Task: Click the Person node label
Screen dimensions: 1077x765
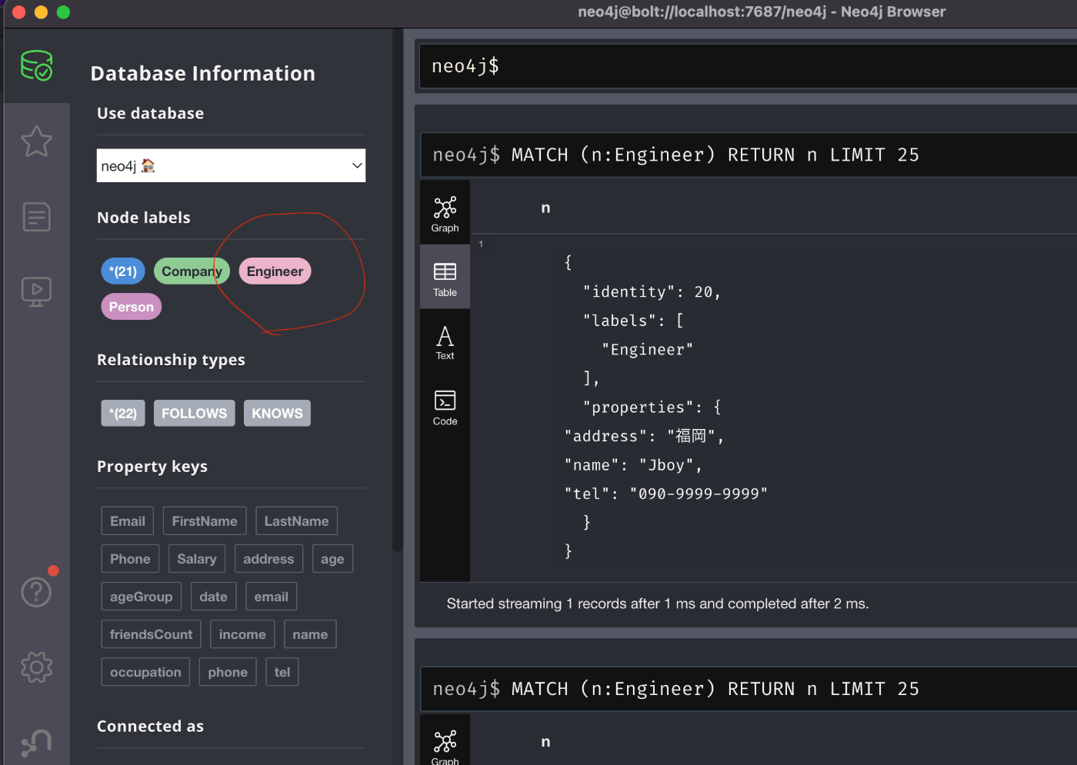Action: point(131,306)
